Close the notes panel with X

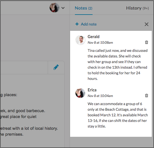[146, 24]
